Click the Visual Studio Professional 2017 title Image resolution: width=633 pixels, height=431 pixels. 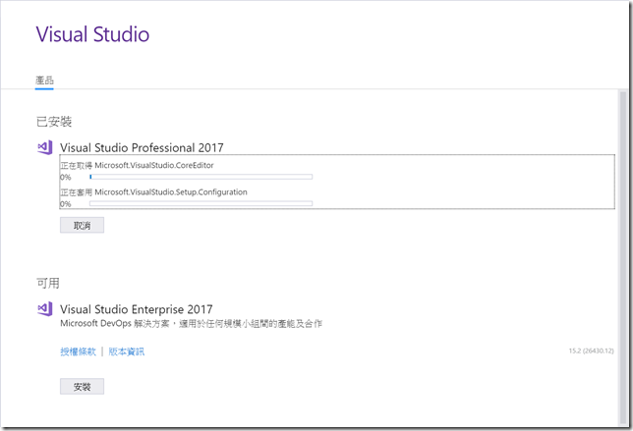tap(142, 147)
